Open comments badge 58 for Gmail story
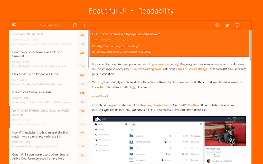 [x=82, y=155]
